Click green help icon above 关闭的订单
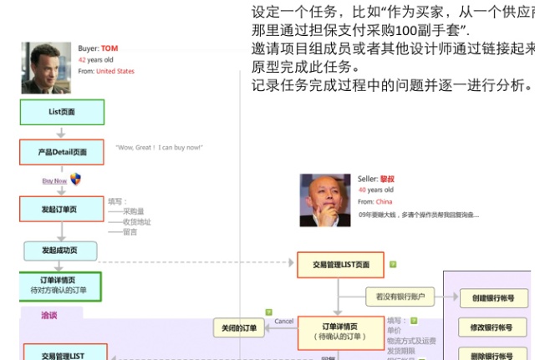The height and width of the screenshot is (360, 535). tap(269, 312)
